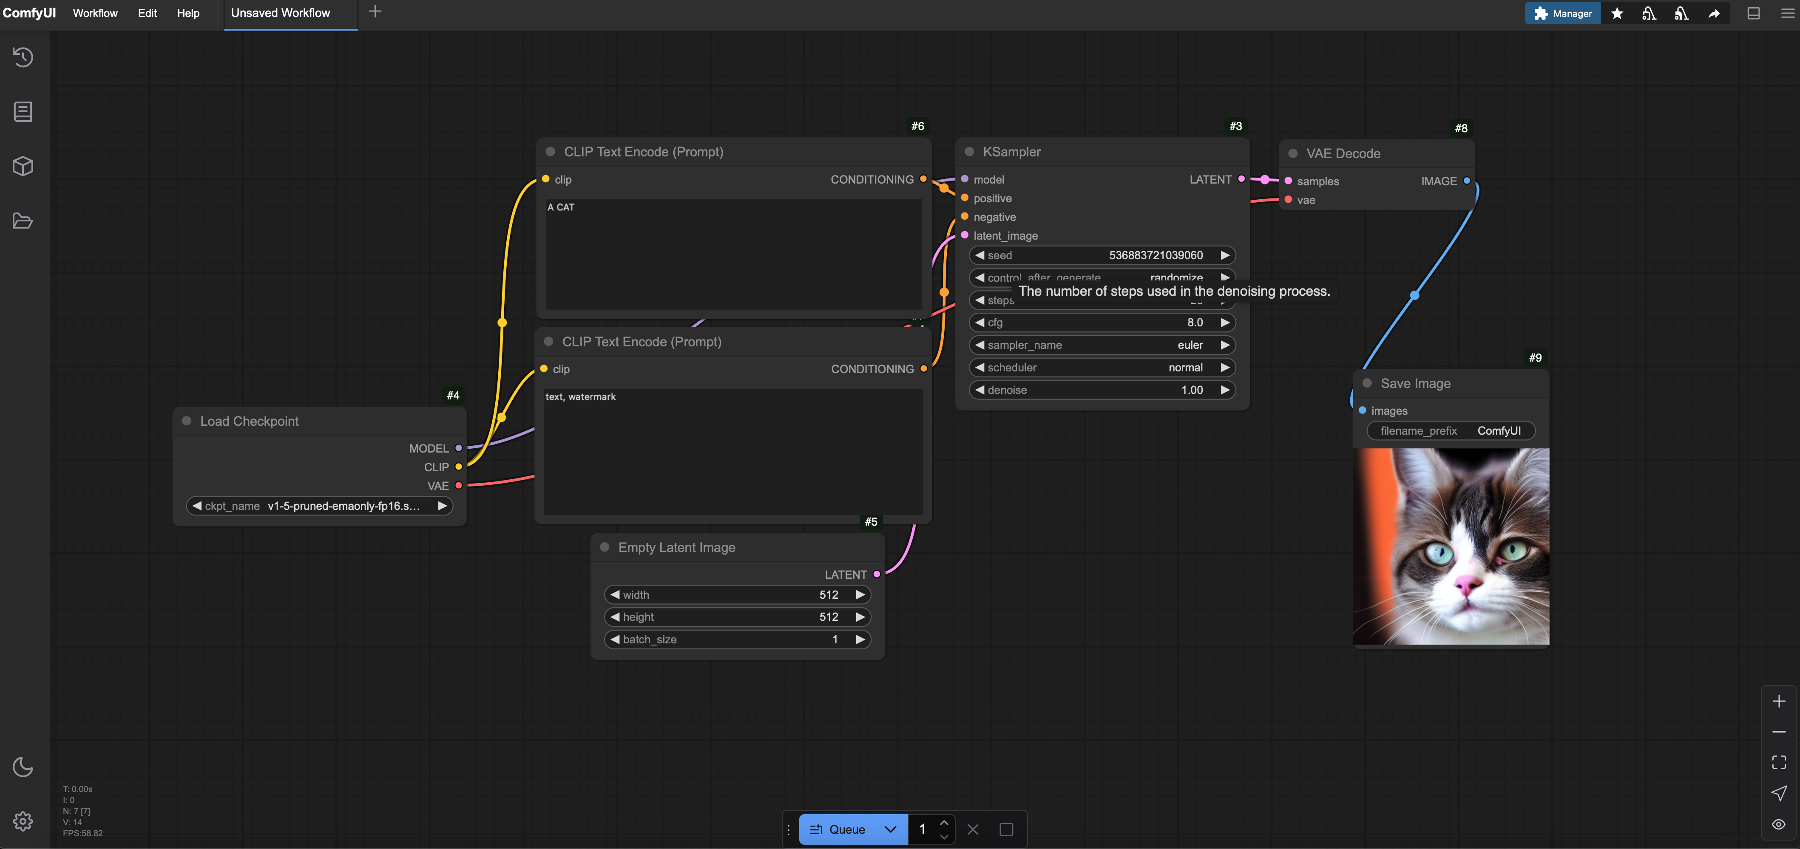Expand the Queue button dropdown arrow
This screenshot has height=849, width=1800.
pyautogui.click(x=890, y=829)
